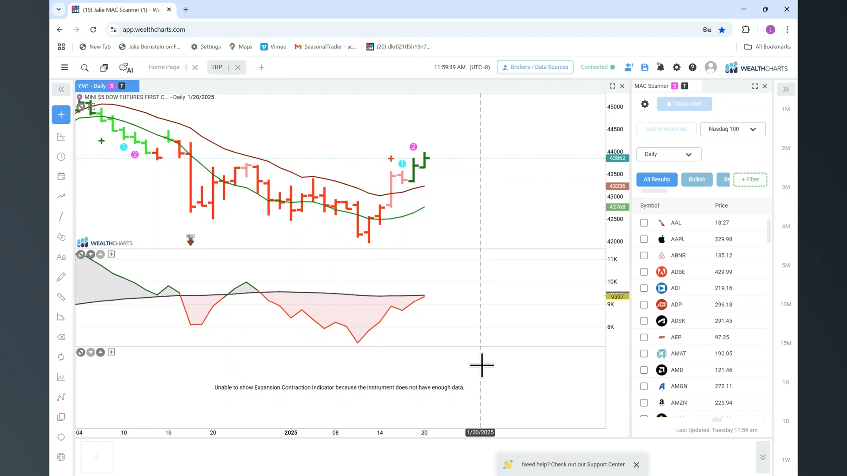Check the ADBE row checkbox
The height and width of the screenshot is (476, 847).
click(644, 272)
